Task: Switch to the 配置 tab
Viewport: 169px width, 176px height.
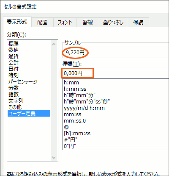Action: [x=42, y=22]
